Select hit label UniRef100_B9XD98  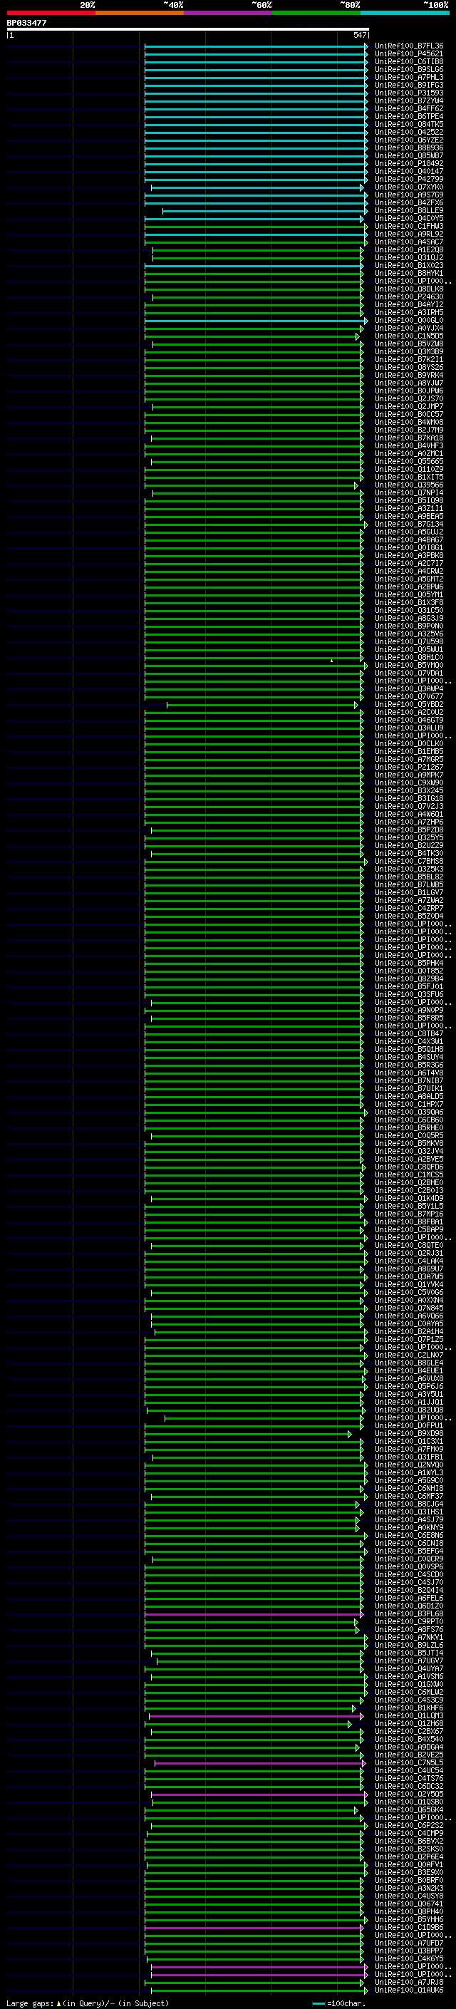coord(409,1433)
